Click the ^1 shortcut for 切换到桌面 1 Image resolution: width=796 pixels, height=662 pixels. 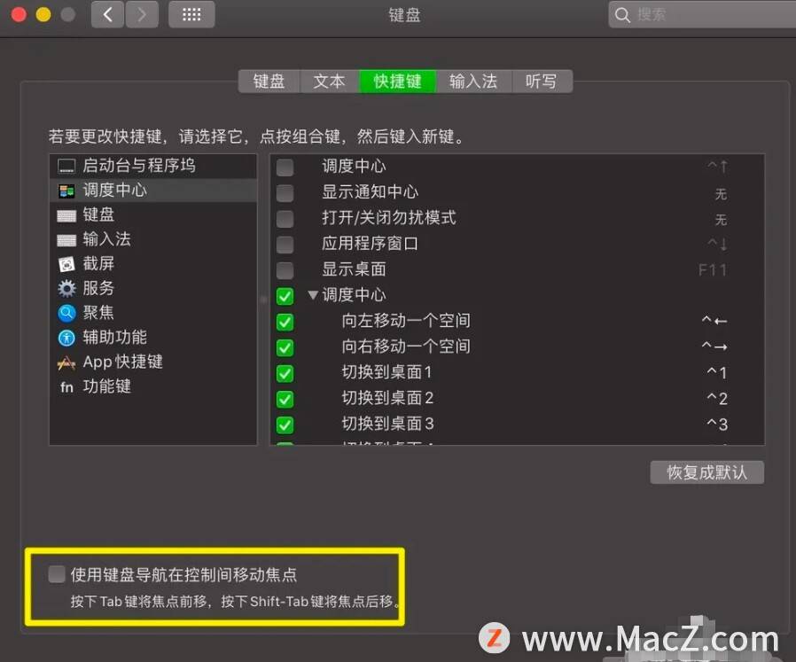[x=717, y=373]
